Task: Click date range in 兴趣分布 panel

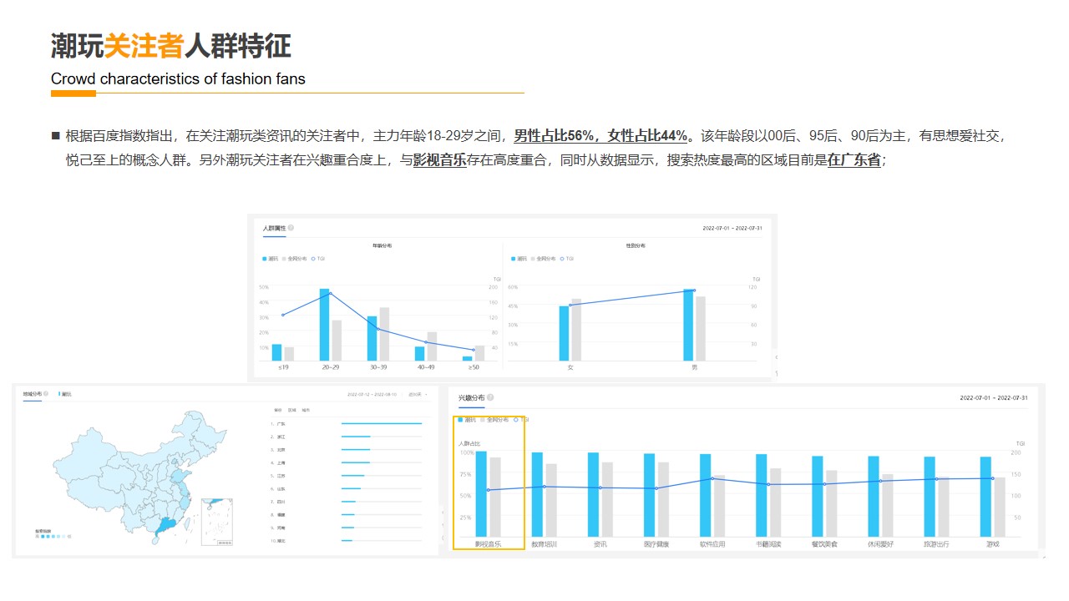Action: tap(993, 397)
